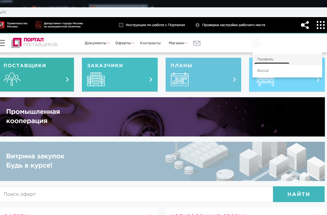Open the apps grid icon
Viewport: 327px width, 215px height.
tap(320, 25)
